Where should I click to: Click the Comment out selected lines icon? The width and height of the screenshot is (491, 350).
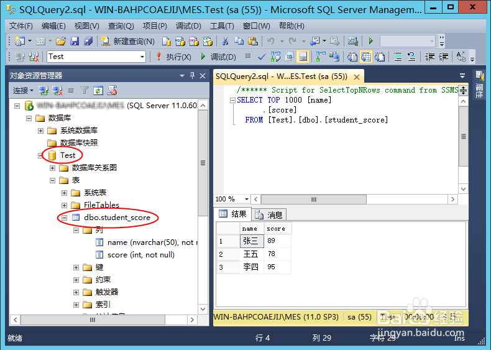point(398,57)
